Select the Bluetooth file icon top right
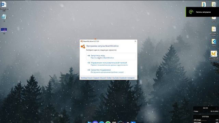The width and height of the screenshot is (219, 123). (x=204, y=4)
